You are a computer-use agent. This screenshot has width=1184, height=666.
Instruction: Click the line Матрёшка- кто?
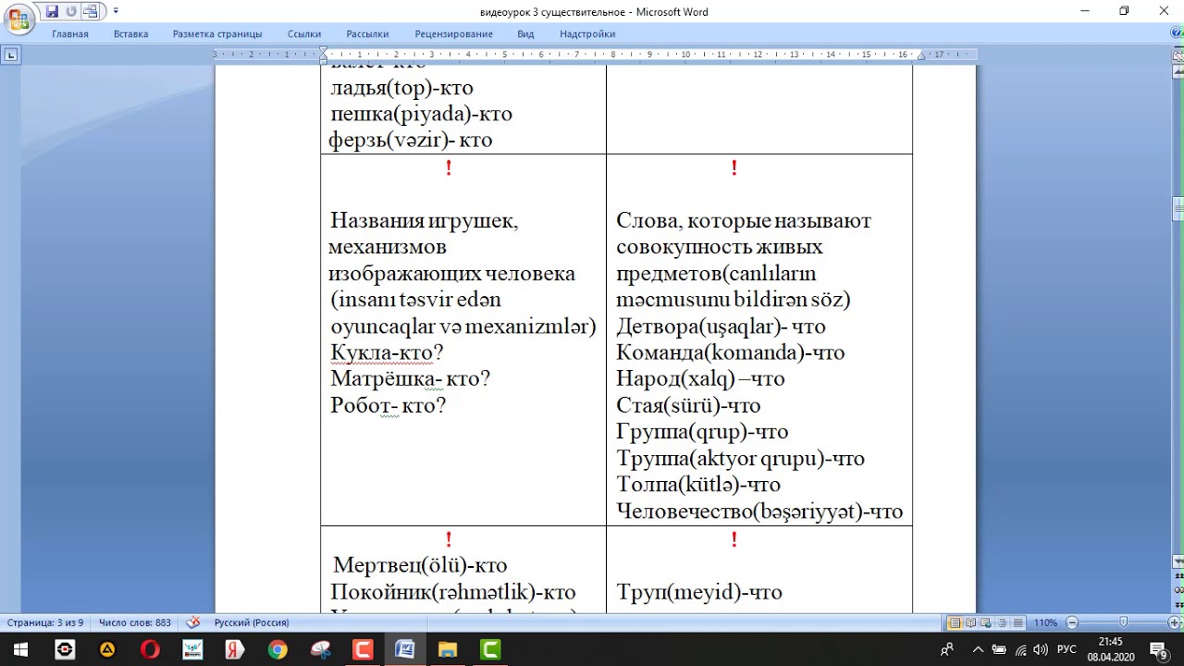[410, 378]
